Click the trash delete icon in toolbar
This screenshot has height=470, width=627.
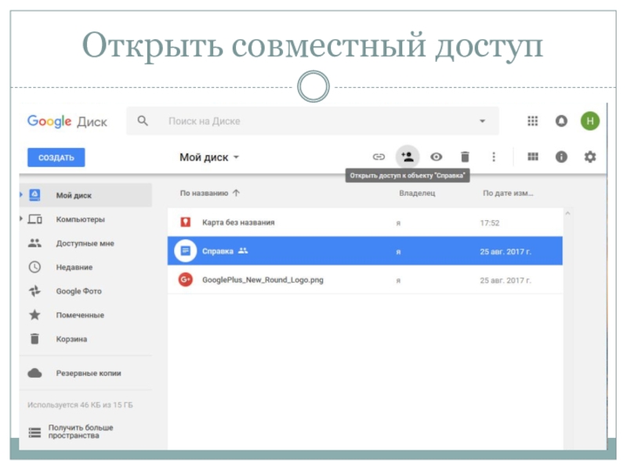pos(465,157)
